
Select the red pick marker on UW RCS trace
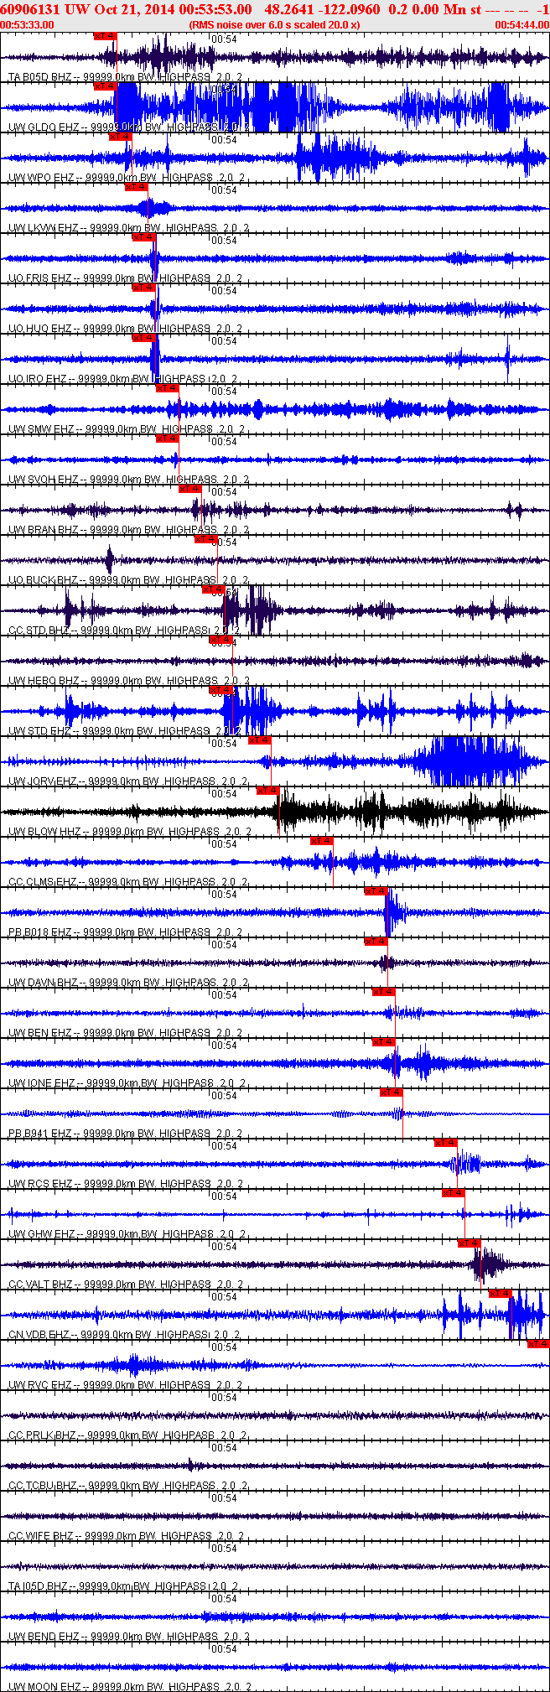tap(445, 1143)
